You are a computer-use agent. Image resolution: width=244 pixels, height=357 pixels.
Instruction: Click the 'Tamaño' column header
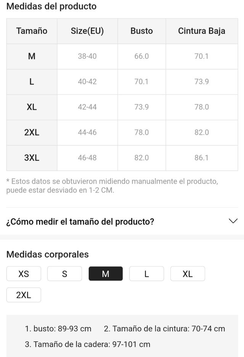[x=32, y=31]
